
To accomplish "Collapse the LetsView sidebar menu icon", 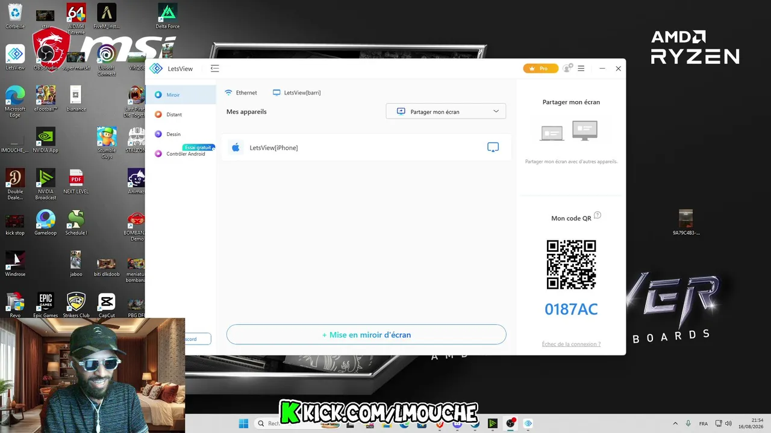I will click(x=215, y=69).
